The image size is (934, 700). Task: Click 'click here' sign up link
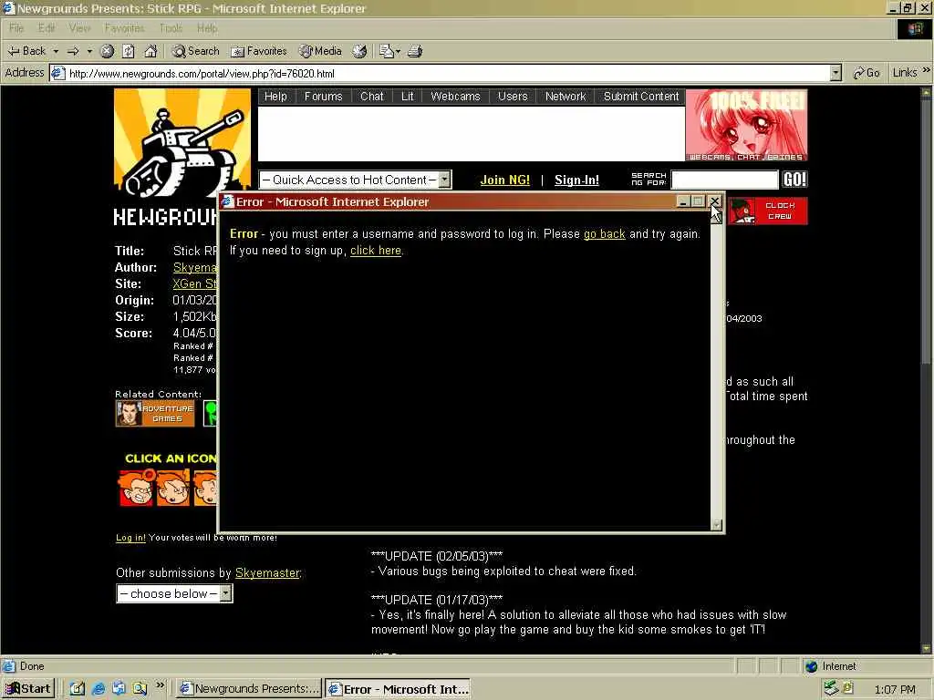click(376, 251)
